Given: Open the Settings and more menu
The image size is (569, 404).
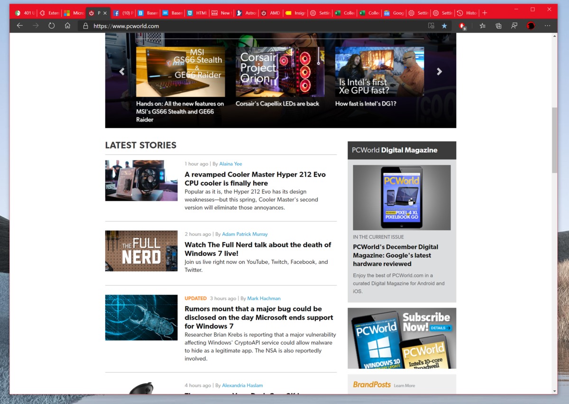Looking at the screenshot, I should point(548,26).
